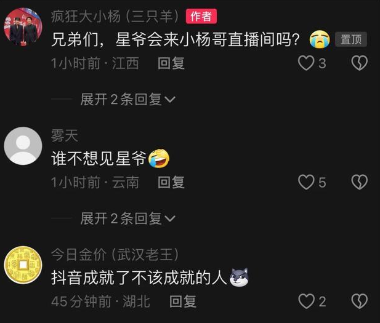The width and height of the screenshot is (380, 323).
Task: Like the 今日金价 comment
Action: point(306,301)
